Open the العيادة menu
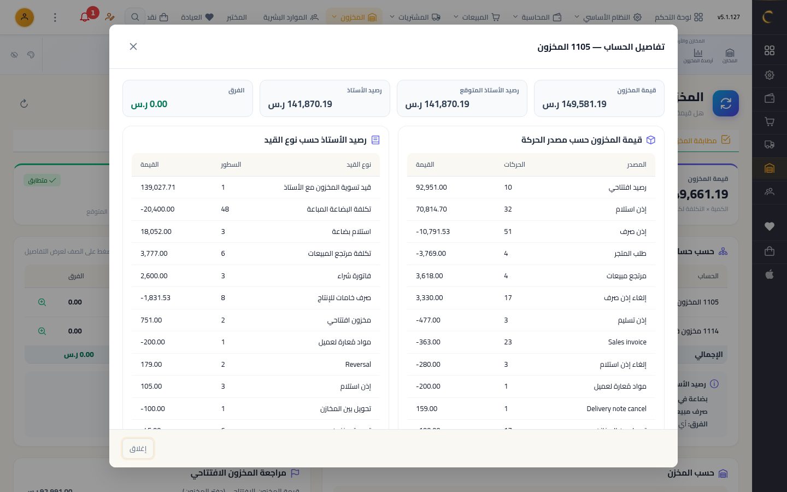 197,17
